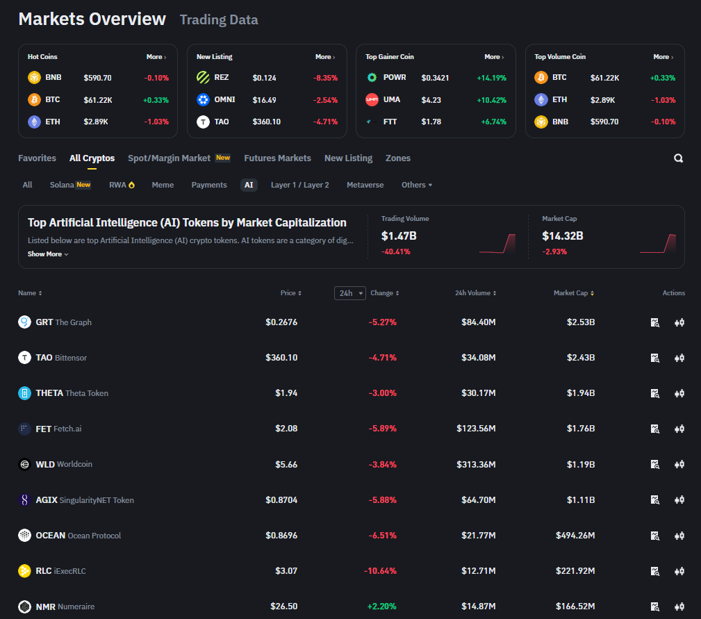Open More in Top Gainer Coin card
The height and width of the screenshot is (619, 701).
tap(495, 57)
